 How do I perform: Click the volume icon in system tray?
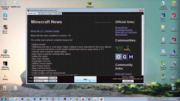click(x=165, y=99)
